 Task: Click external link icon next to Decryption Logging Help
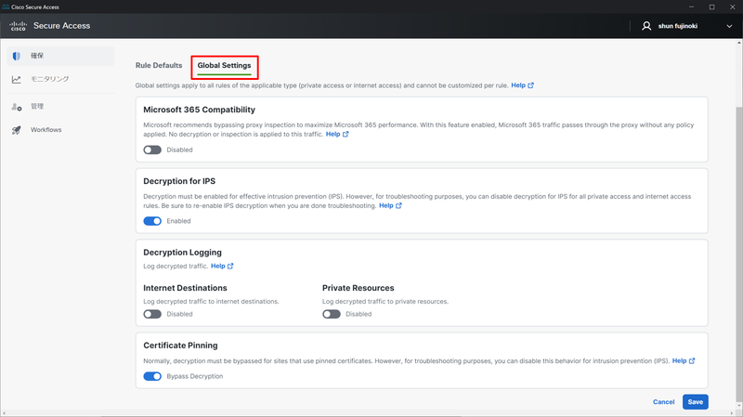[x=230, y=267]
